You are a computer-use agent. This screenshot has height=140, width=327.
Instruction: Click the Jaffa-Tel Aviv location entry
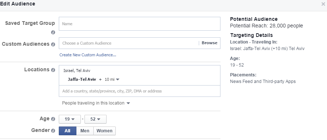click(x=82, y=79)
